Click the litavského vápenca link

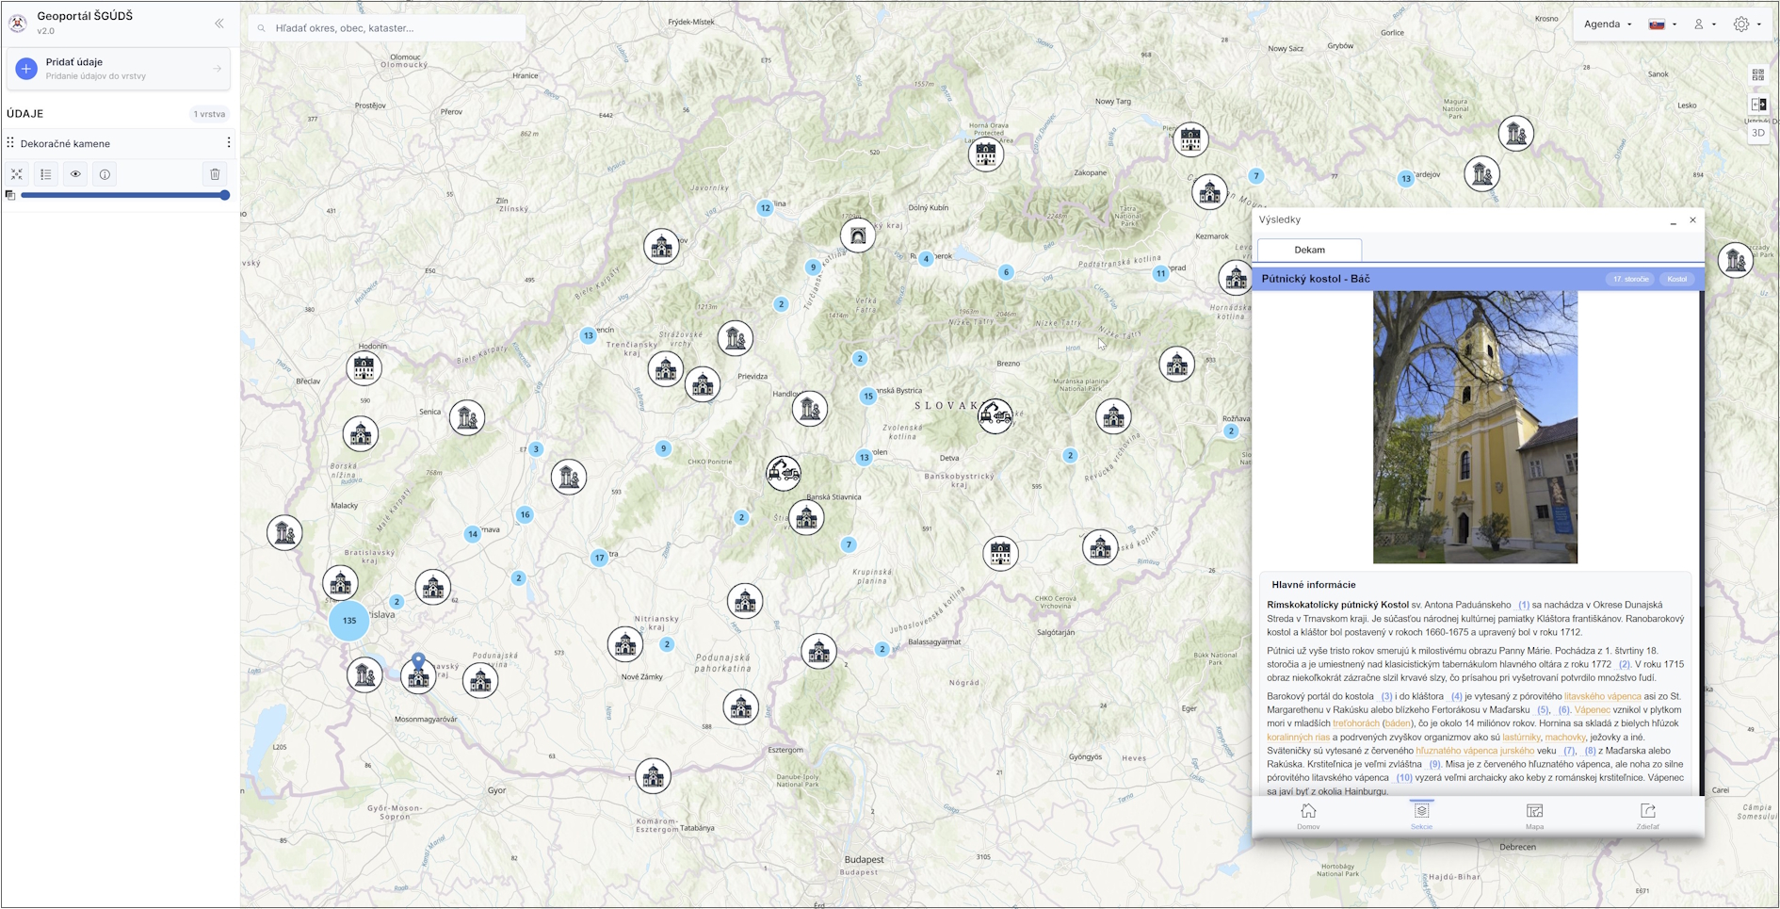click(1602, 696)
